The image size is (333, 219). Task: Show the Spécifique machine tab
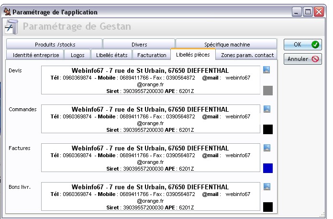pyautogui.click(x=227, y=45)
